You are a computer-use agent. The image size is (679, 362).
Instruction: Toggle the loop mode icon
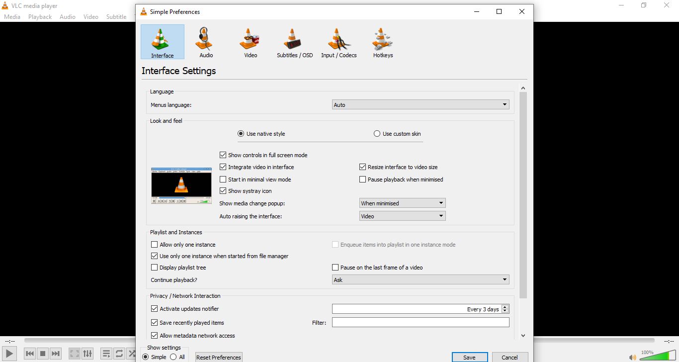coord(119,354)
